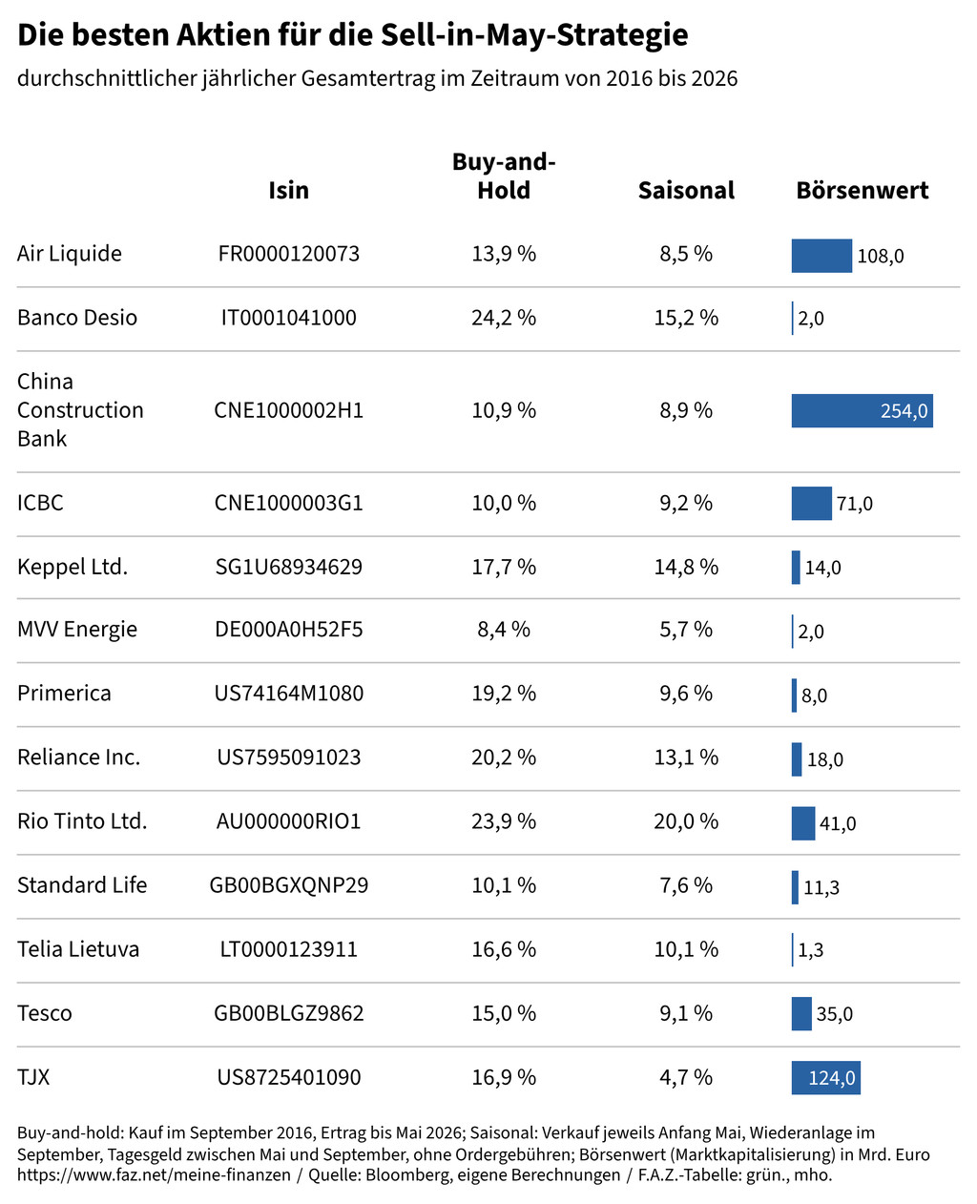Image resolution: width=977 pixels, height=1204 pixels.
Task: Click Keppel Ltd. ISIN SG1U68934629
Action: 288,567
